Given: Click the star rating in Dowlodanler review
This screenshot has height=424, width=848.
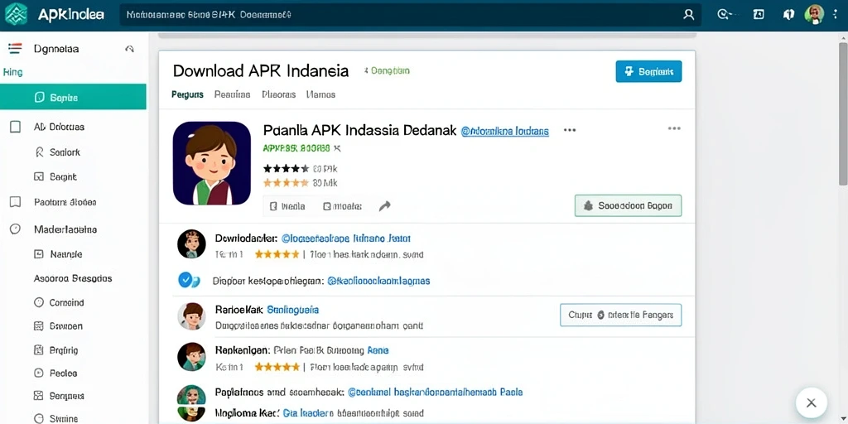Looking at the screenshot, I should pos(277,254).
